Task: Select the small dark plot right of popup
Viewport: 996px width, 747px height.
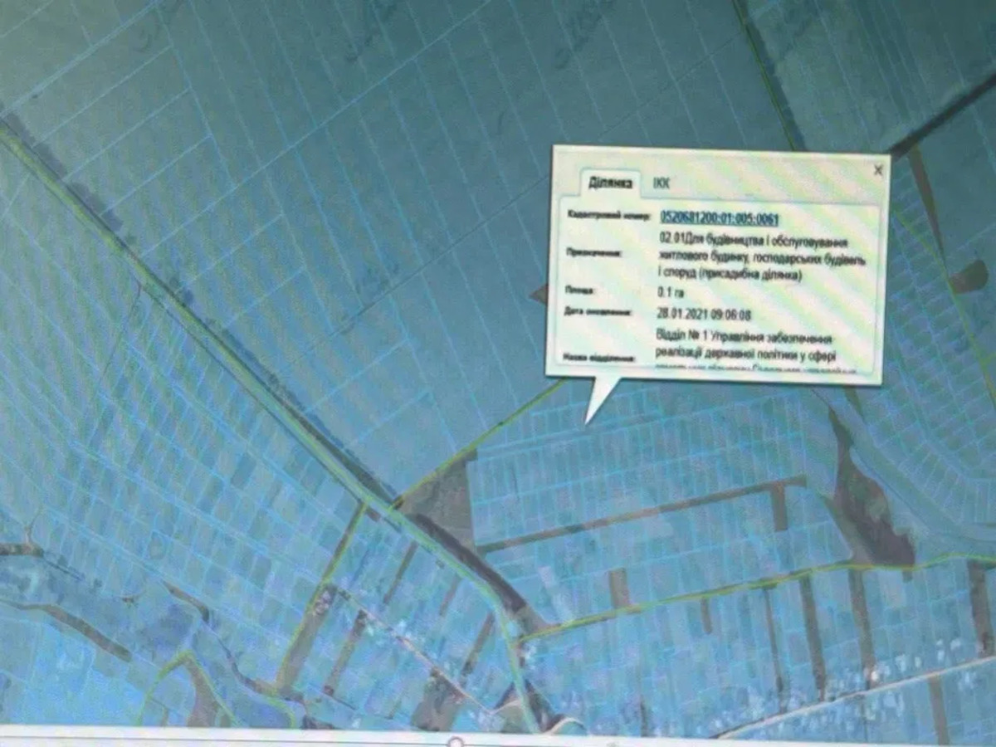Action: (967, 278)
